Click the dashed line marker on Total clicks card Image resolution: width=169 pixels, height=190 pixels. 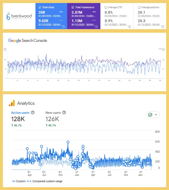pos(61,20)
